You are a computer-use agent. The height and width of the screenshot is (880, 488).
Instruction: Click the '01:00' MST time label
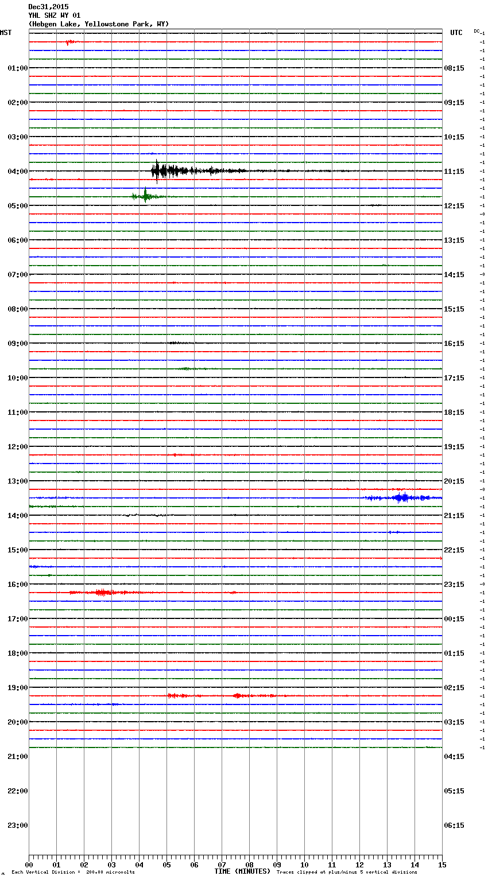coord(18,68)
